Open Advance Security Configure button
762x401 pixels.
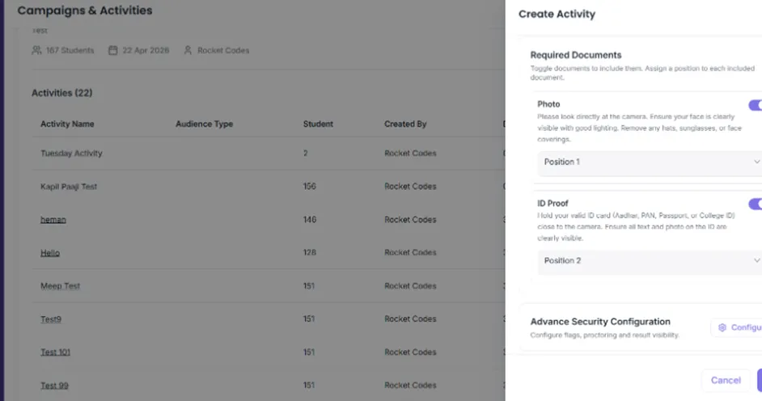pyautogui.click(x=737, y=327)
